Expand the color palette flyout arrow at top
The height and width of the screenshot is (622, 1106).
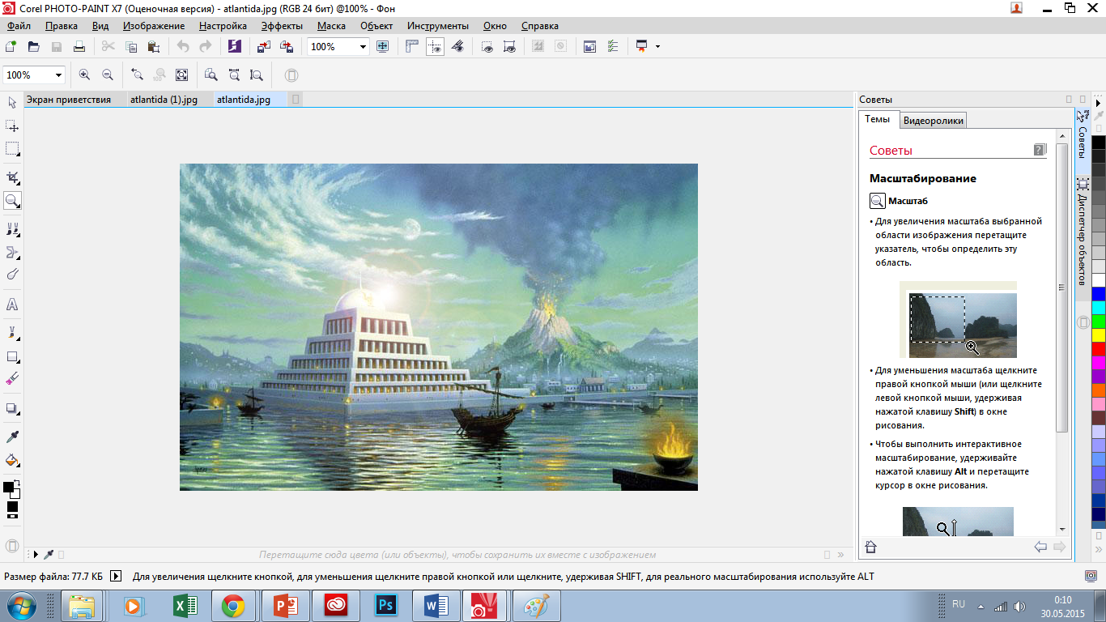(x=1099, y=103)
